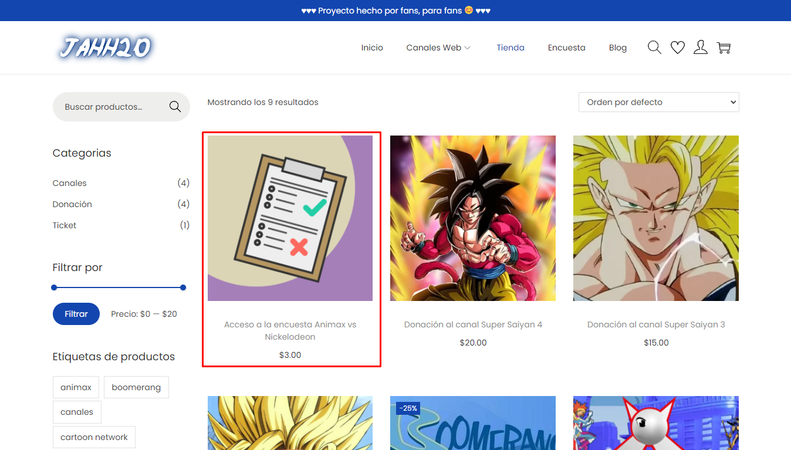Select the Canales category link

pyautogui.click(x=69, y=183)
